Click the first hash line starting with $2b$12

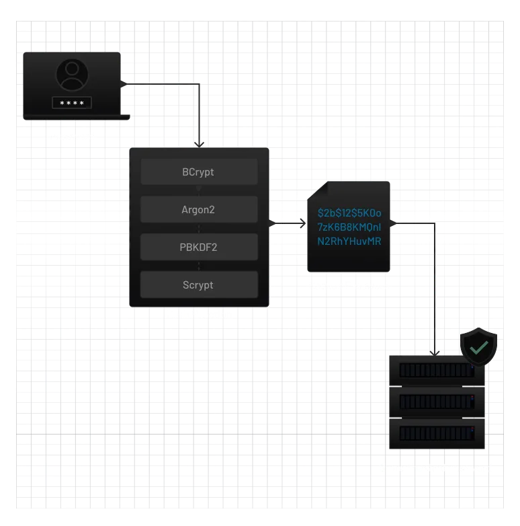[x=349, y=213]
